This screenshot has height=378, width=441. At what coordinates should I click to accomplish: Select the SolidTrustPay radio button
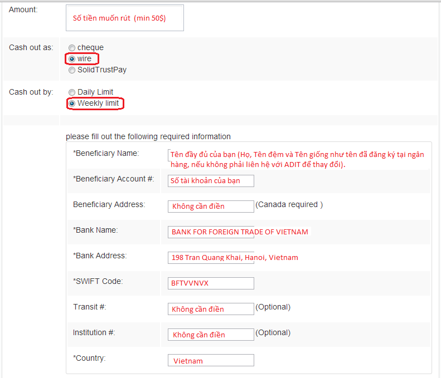pyautogui.click(x=72, y=70)
